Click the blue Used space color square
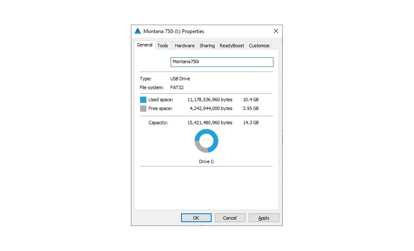The height and width of the screenshot is (251, 414). tap(143, 100)
